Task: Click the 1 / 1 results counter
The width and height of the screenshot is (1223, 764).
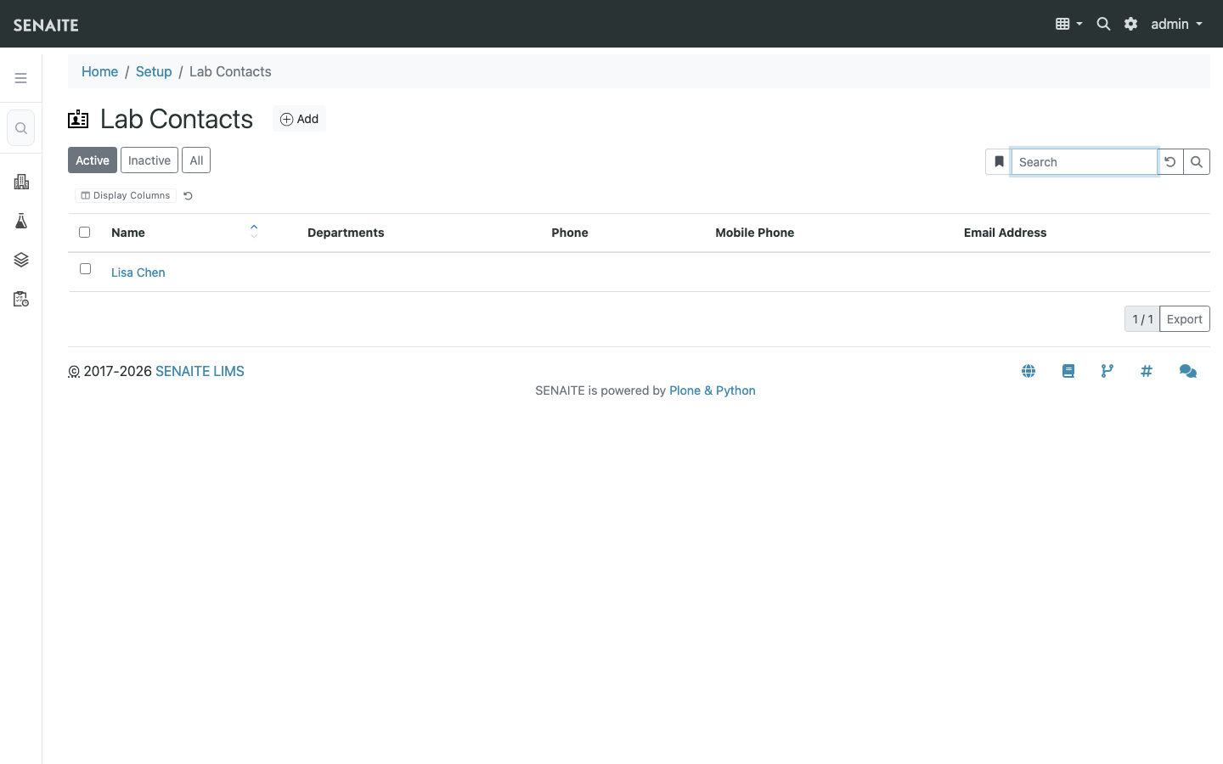Action: pos(1142,319)
